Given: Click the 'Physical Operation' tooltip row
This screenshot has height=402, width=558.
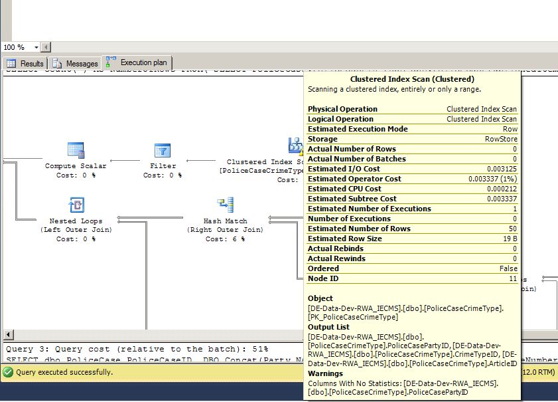Looking at the screenshot, I should pyautogui.click(x=413, y=109).
